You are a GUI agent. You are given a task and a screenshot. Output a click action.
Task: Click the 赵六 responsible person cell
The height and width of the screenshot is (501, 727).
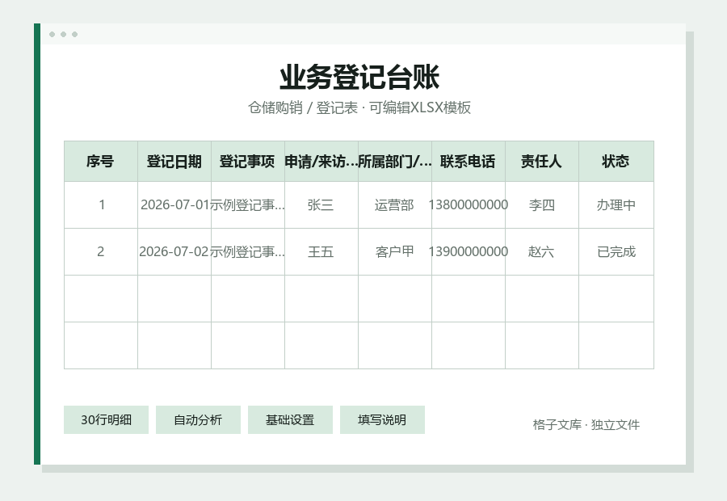pos(541,251)
